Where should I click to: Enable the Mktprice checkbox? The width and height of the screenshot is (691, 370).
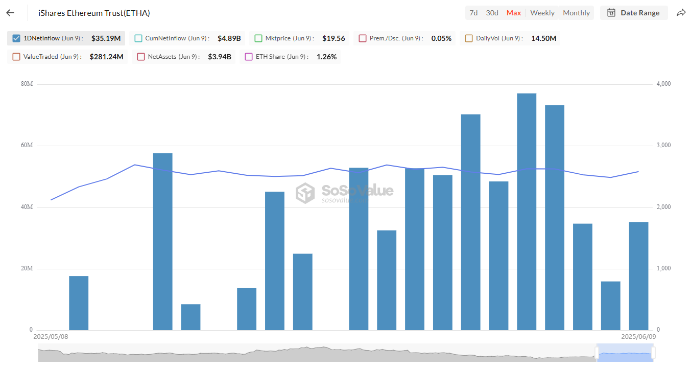pos(258,38)
